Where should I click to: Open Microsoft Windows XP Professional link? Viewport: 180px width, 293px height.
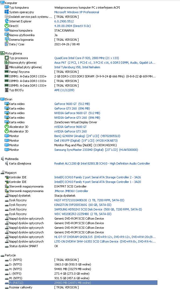coord(77,12)
